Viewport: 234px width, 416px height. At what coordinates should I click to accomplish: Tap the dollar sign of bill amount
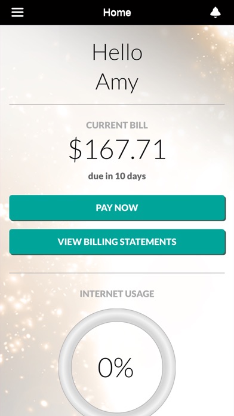point(75,149)
